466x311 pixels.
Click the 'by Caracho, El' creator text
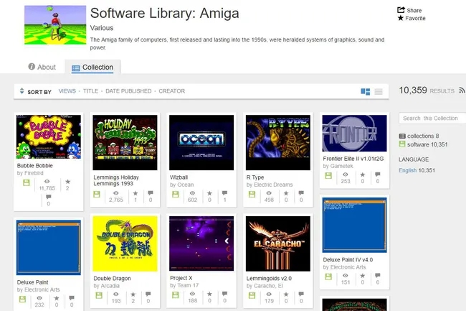pos(265,286)
